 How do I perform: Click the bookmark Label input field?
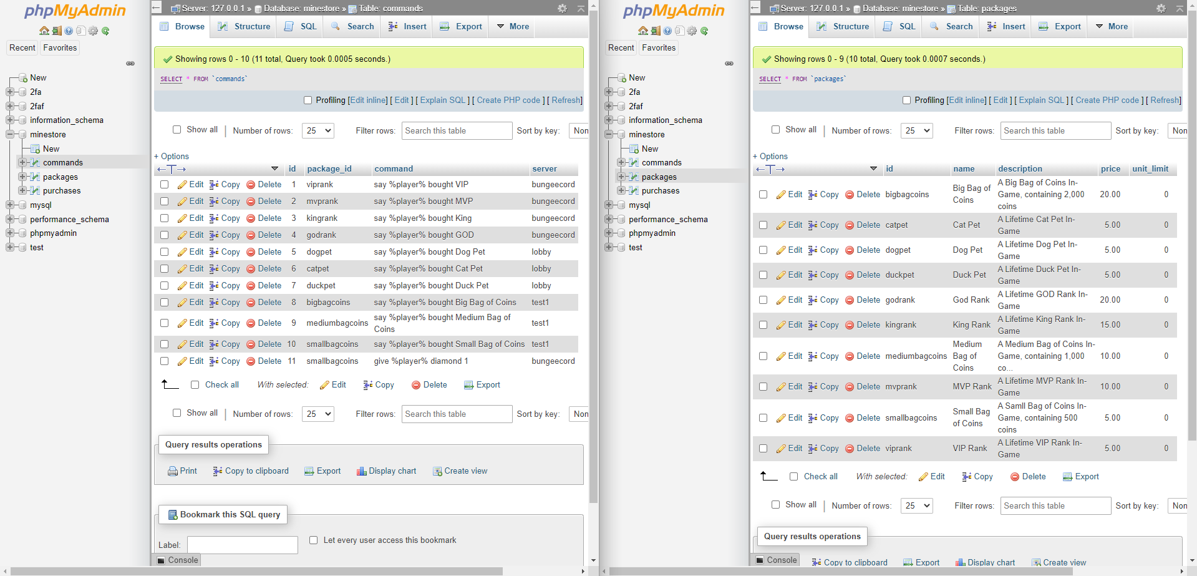(242, 545)
